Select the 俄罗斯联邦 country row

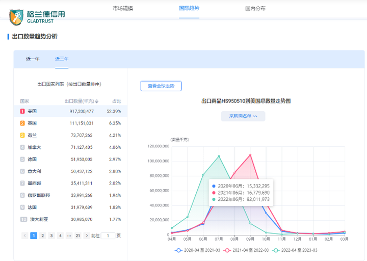tap(70, 195)
